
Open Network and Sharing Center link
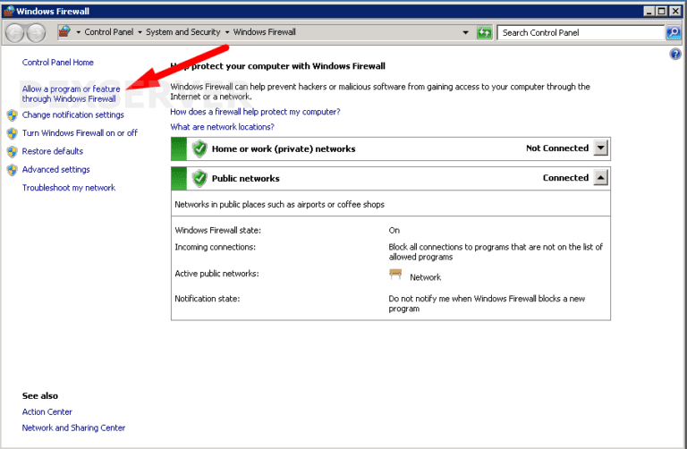tap(73, 428)
